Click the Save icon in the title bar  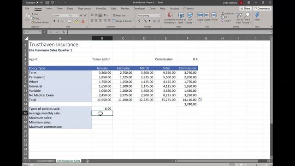47,3
